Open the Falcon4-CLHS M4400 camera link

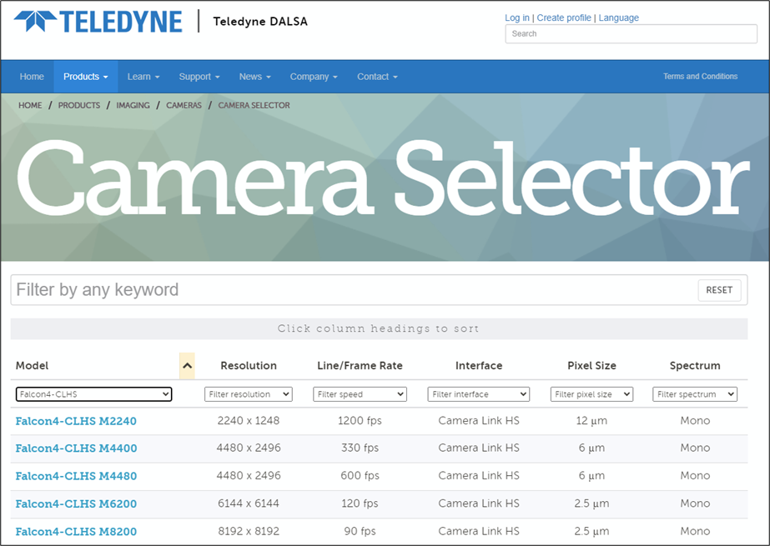point(76,448)
